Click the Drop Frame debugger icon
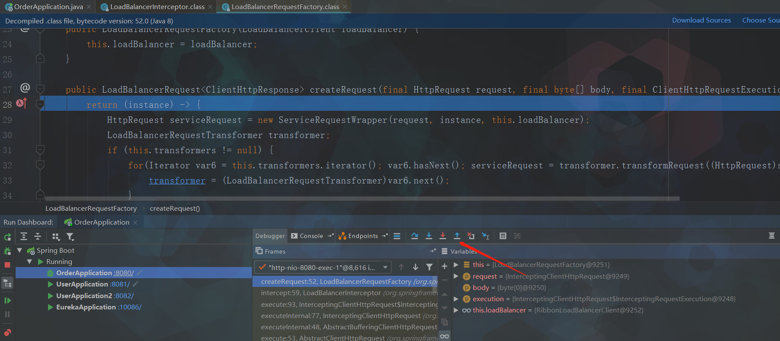Screen dimensions: 780x341 [471, 236]
